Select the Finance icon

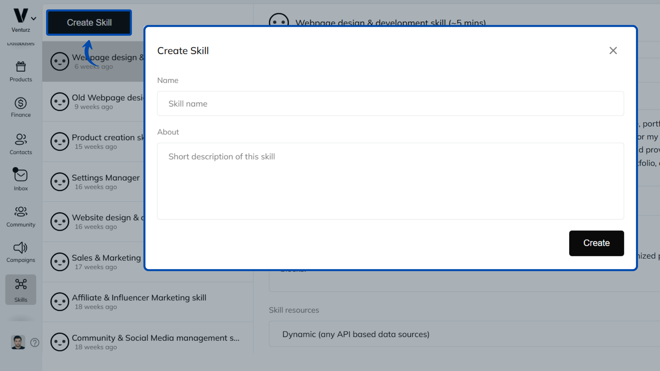(21, 107)
